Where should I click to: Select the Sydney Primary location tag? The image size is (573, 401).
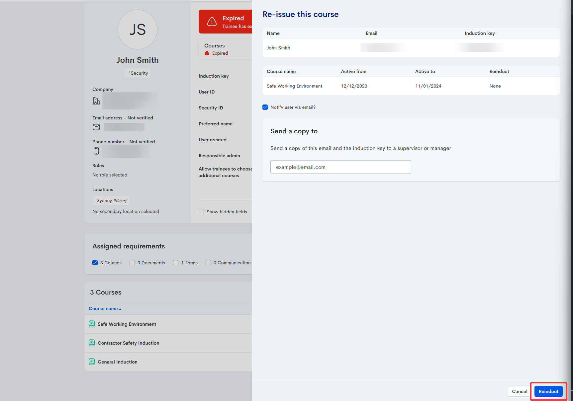(111, 200)
